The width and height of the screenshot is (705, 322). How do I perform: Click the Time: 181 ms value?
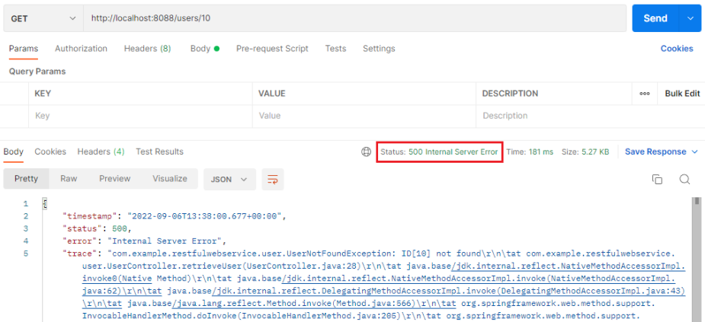[530, 151]
